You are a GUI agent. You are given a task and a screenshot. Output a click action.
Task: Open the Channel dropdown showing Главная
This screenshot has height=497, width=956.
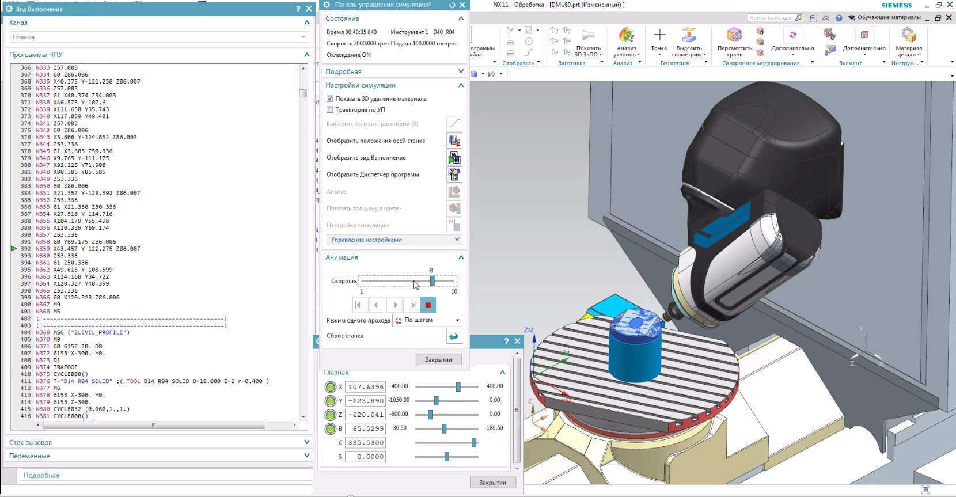point(159,37)
